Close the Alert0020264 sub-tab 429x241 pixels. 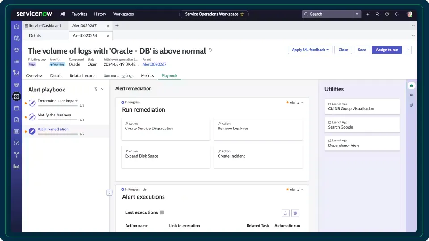(x=108, y=36)
